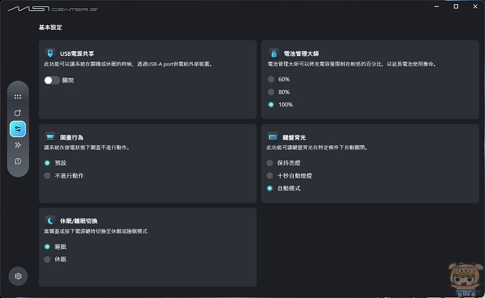This screenshot has height=298, width=485.
Task: Toggle the USB電源共享 switch on
Action: 52,80
